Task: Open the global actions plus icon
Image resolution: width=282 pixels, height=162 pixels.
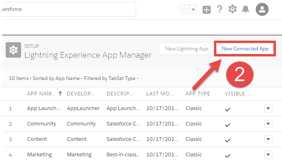Action: [207, 10]
